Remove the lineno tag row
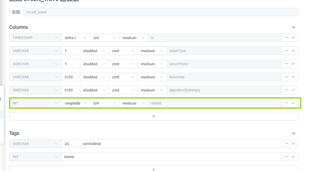Screen dimensions: 322x171 [287, 157]
